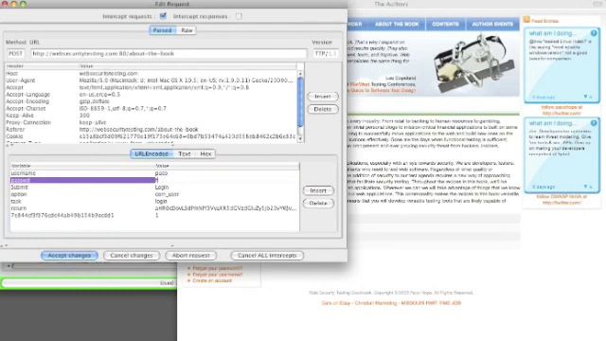
Task: Click Delete beside the headers table
Action: tap(323, 109)
